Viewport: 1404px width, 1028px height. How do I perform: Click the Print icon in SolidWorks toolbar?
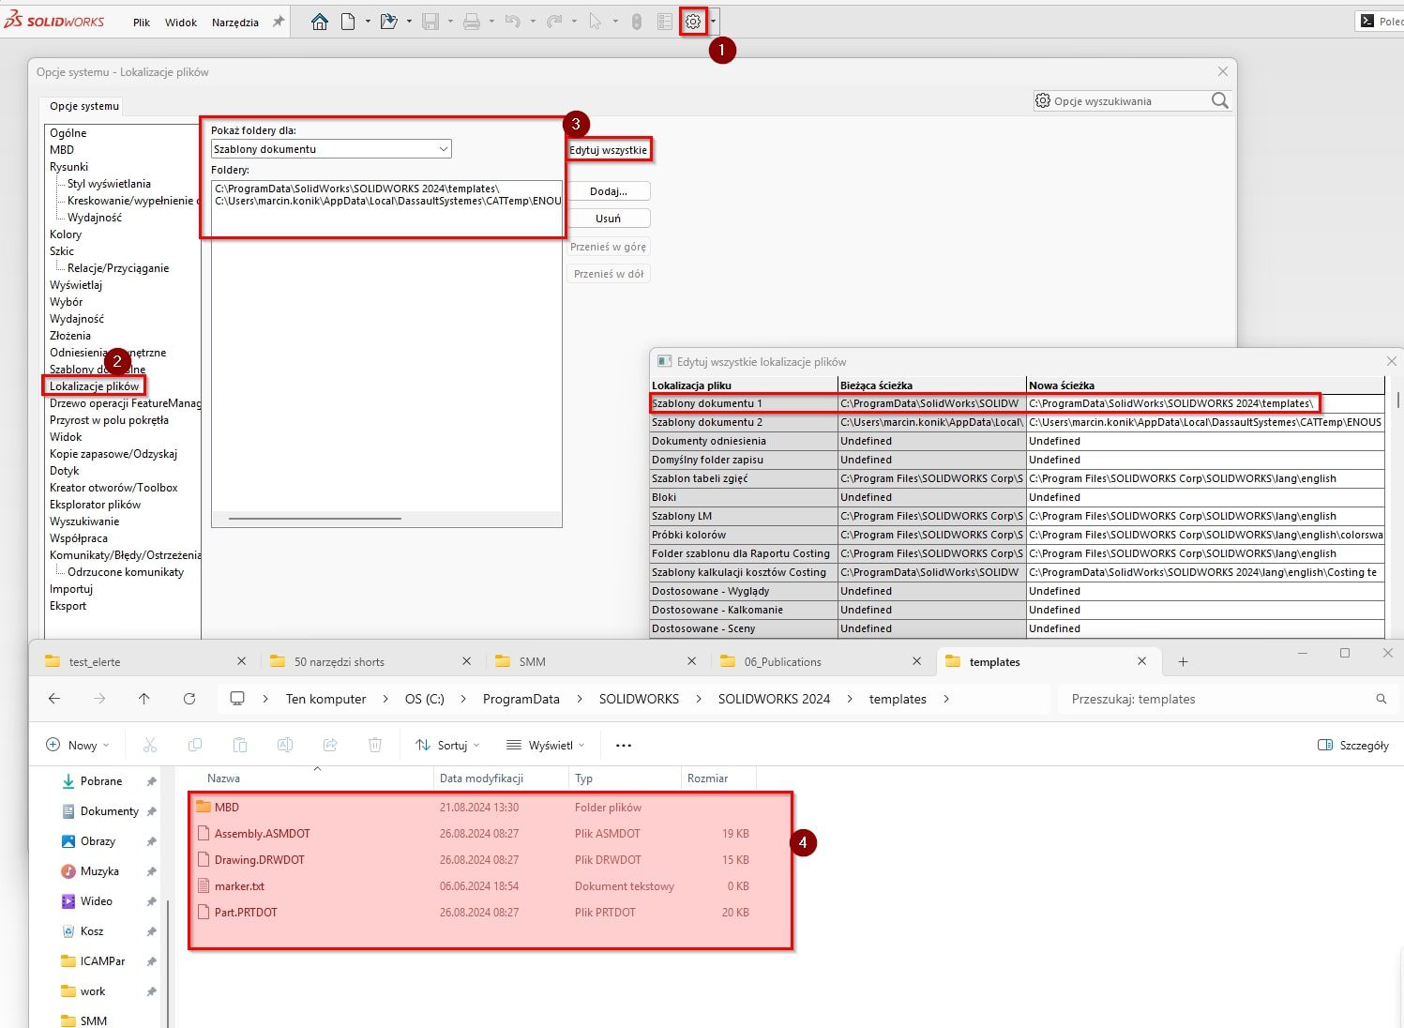472,22
